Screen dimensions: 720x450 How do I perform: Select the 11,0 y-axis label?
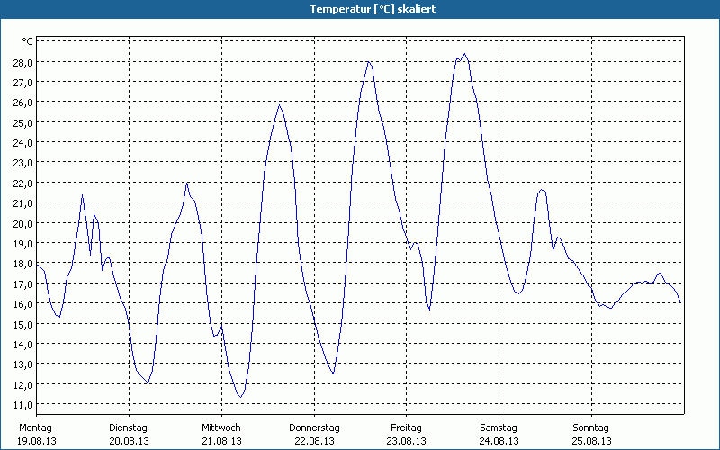coord(22,404)
